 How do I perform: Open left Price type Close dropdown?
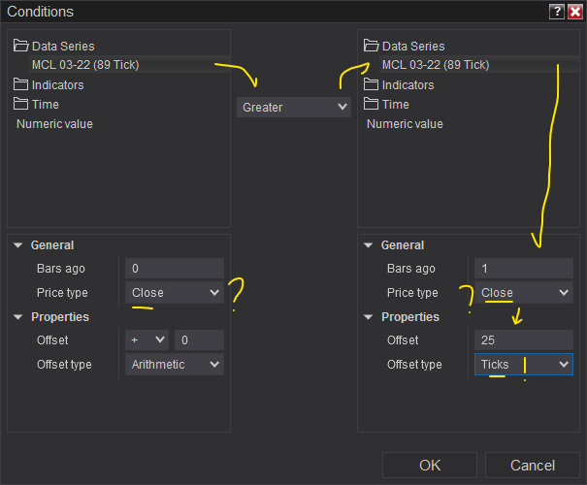(175, 292)
